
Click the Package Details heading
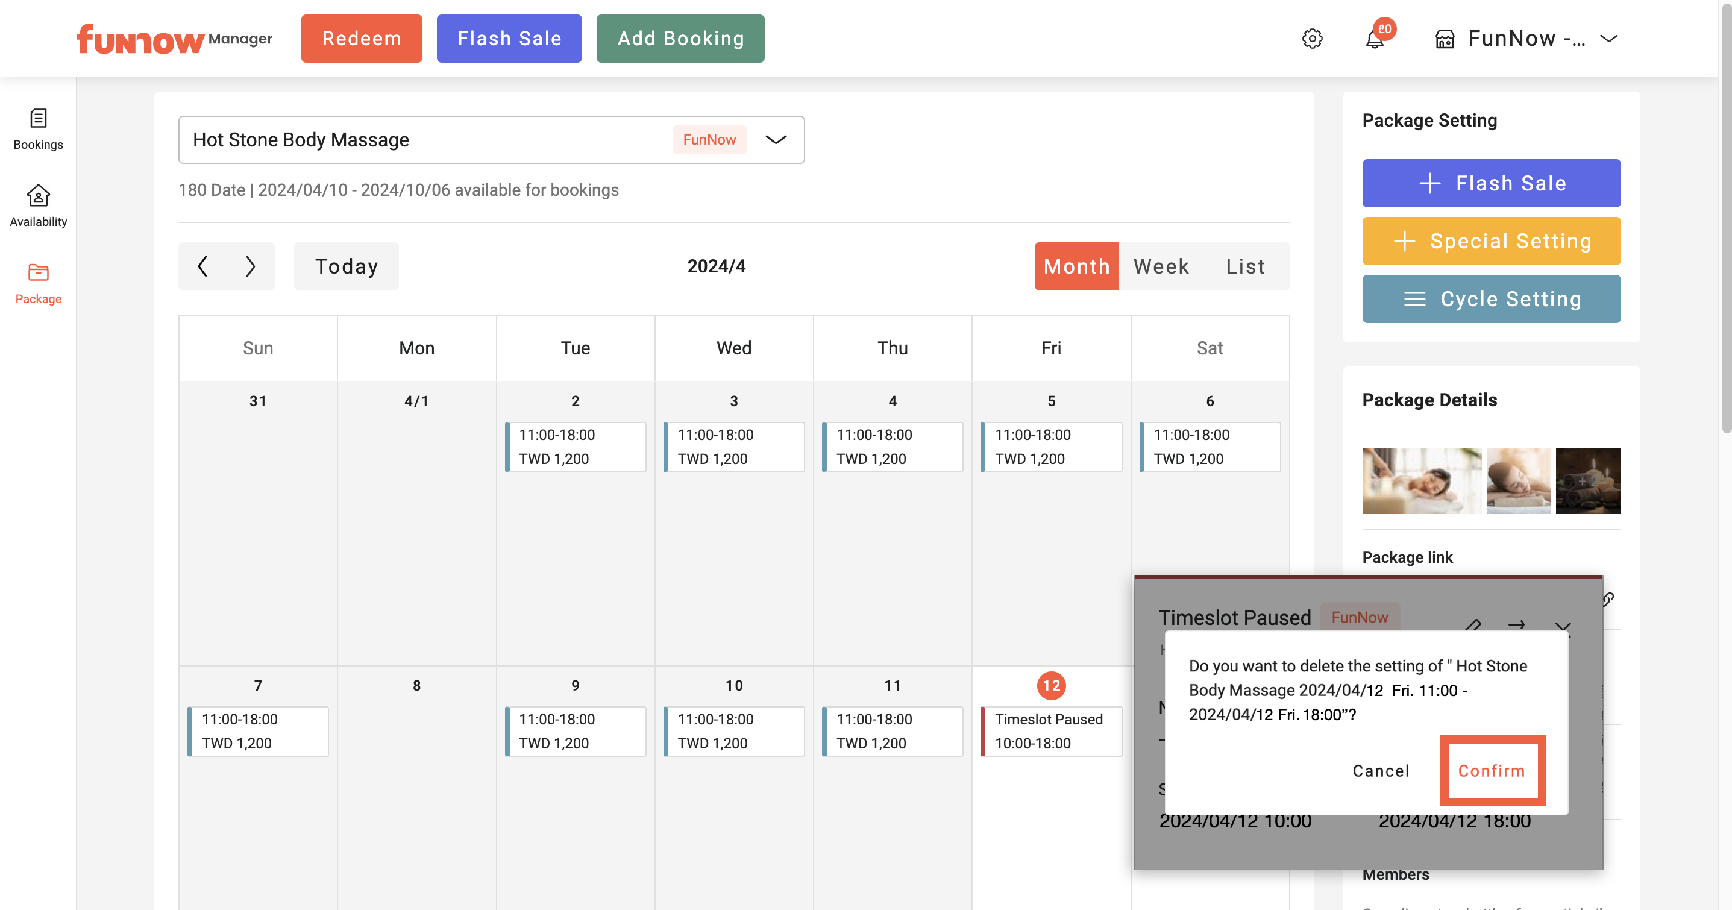pyautogui.click(x=1429, y=400)
